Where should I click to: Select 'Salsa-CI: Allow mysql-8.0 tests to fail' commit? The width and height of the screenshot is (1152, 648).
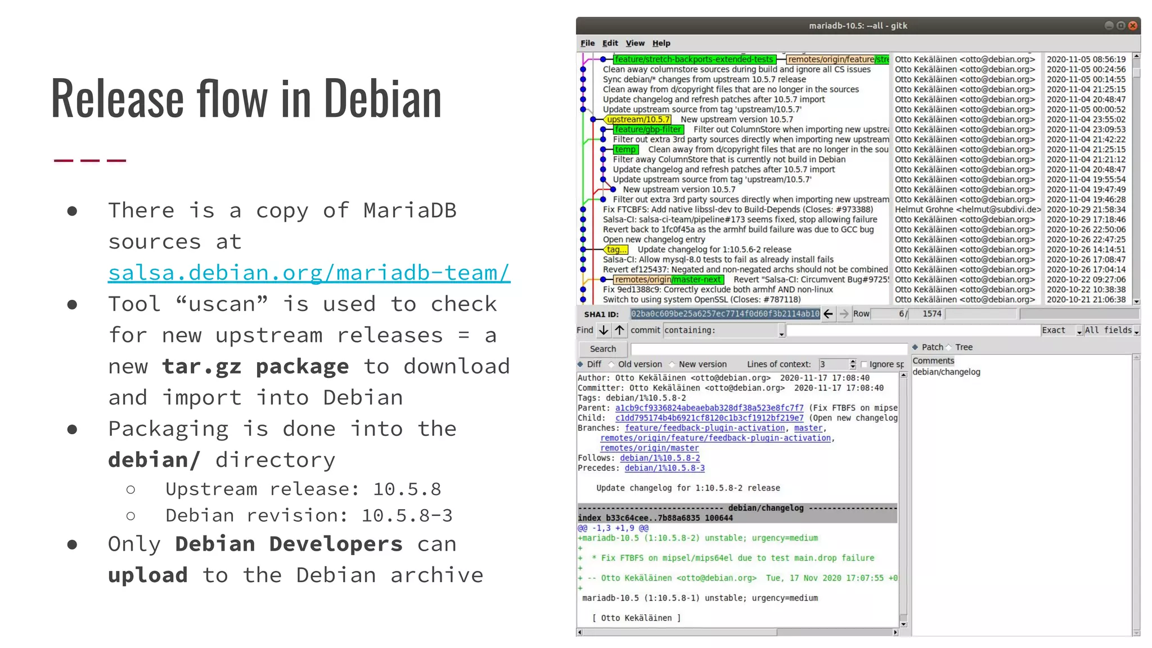click(718, 260)
